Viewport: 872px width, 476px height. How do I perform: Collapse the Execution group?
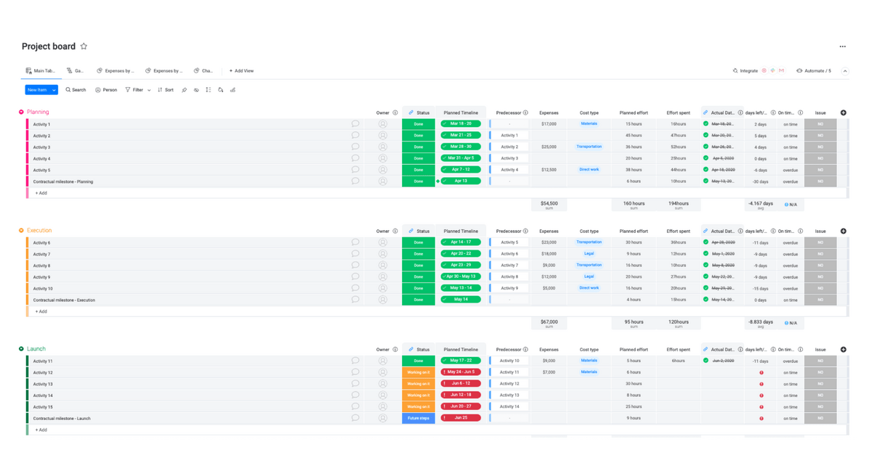point(21,231)
